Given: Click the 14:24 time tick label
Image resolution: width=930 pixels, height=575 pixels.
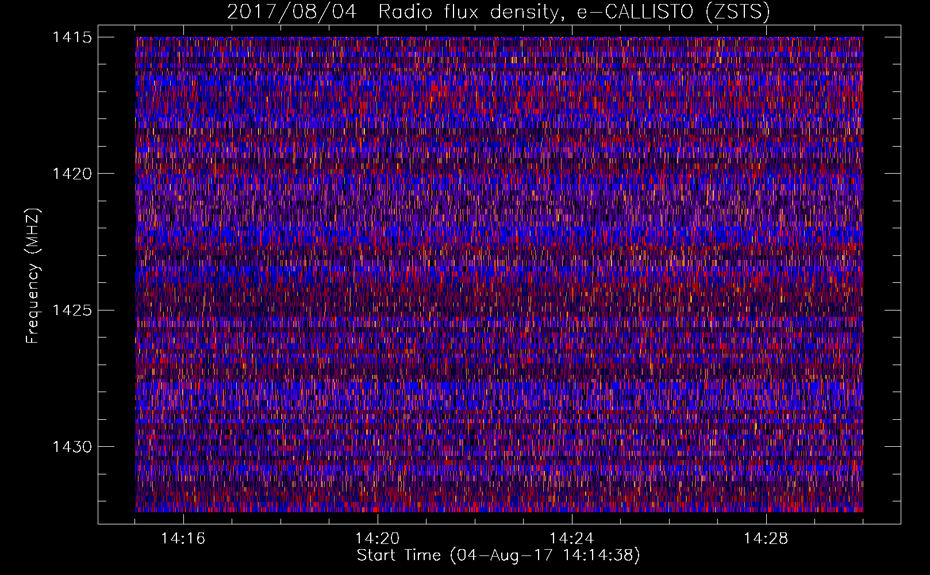Looking at the screenshot, I should [572, 539].
